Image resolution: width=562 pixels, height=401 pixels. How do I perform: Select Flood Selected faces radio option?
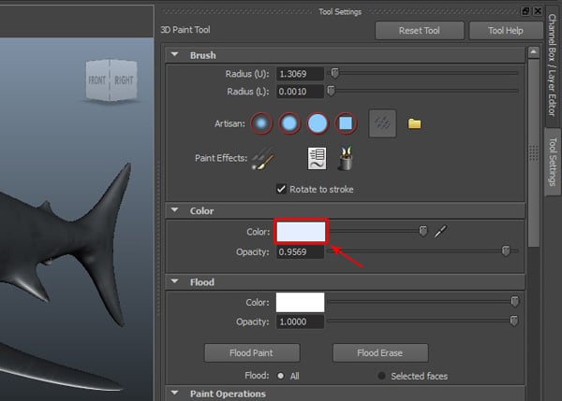click(382, 376)
